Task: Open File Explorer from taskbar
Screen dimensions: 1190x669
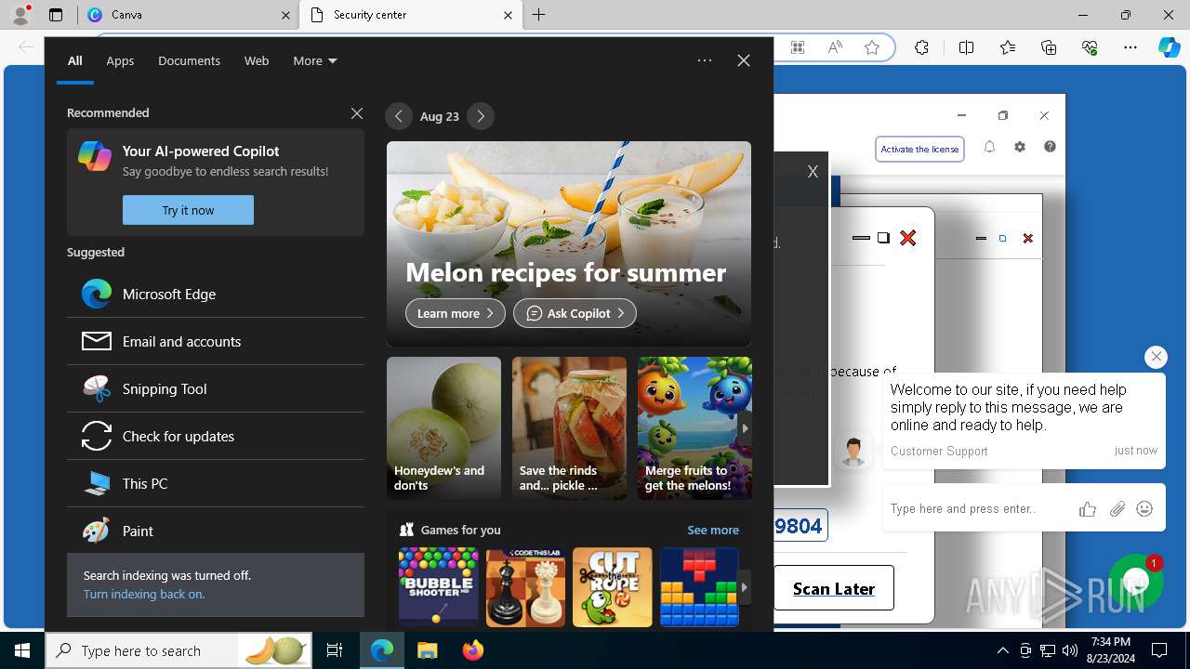Action: pos(427,650)
